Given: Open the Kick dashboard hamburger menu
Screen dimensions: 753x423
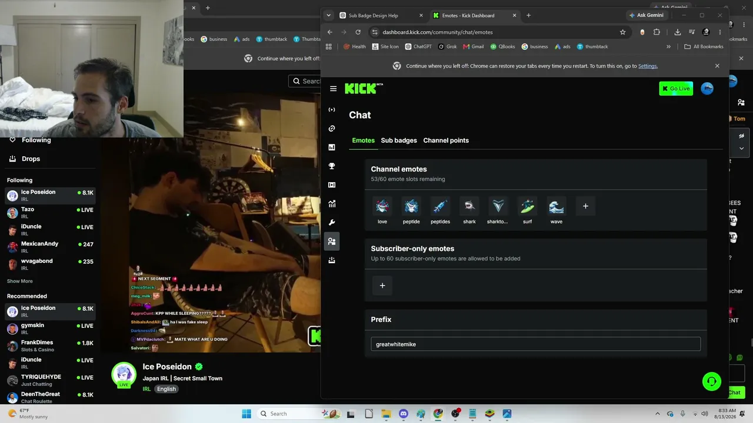Looking at the screenshot, I should [333, 89].
